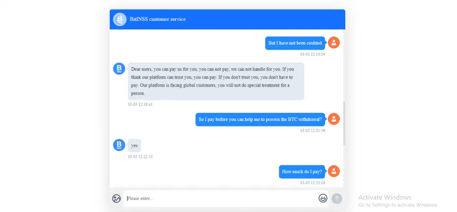This screenshot has width=457, height=212.
Task: Click the chat scrollbar thumb
Action: pos(344,123)
